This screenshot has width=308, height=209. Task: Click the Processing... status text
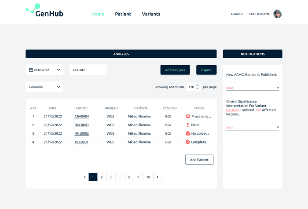click(x=201, y=116)
